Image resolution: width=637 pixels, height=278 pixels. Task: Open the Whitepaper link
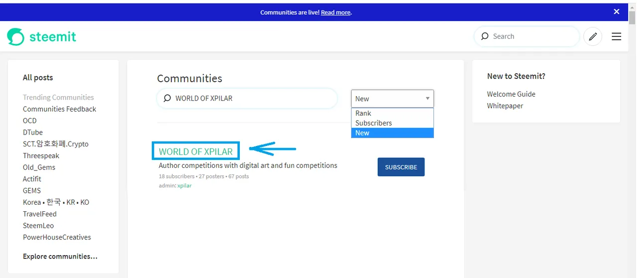(505, 106)
